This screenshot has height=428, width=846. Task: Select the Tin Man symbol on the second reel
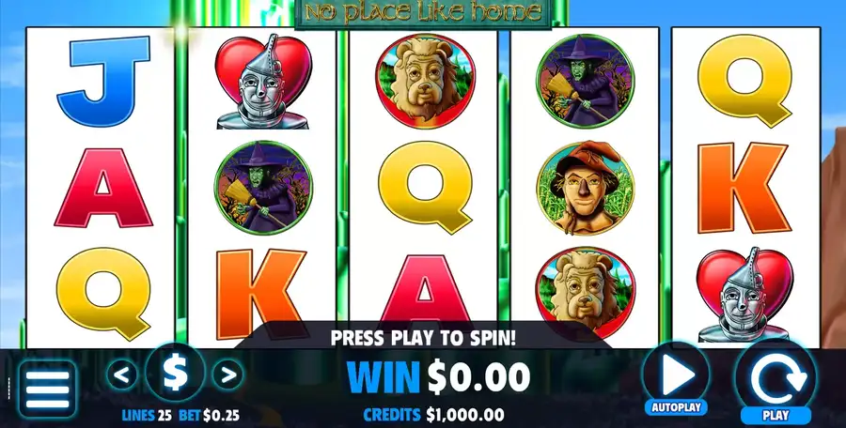263,82
